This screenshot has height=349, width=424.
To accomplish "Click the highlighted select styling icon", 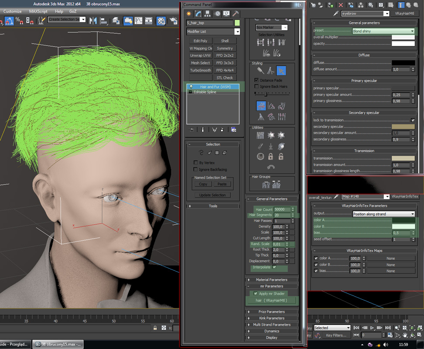I will point(281,71).
